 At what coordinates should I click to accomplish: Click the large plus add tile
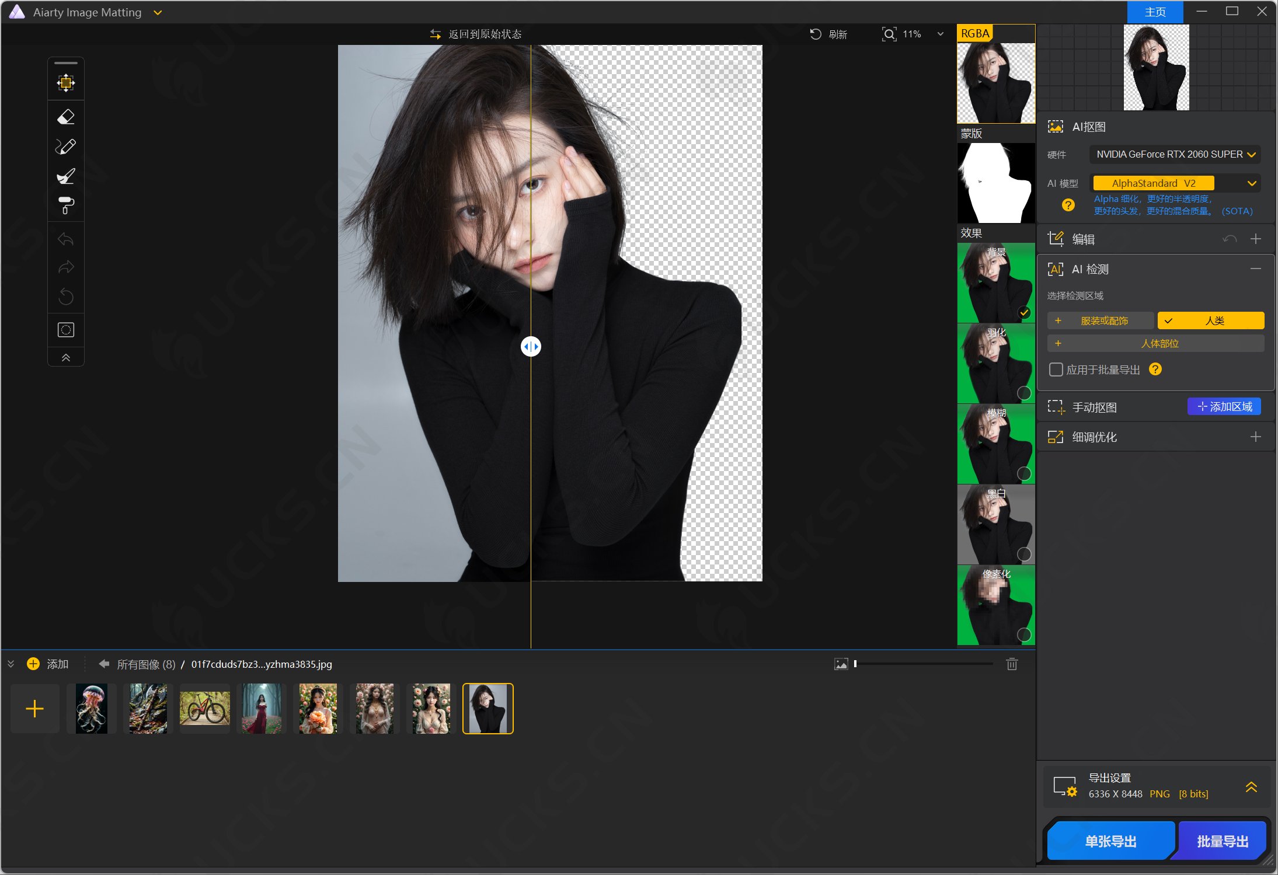point(34,709)
